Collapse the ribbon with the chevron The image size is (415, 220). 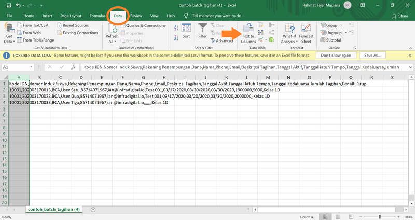[410, 48]
